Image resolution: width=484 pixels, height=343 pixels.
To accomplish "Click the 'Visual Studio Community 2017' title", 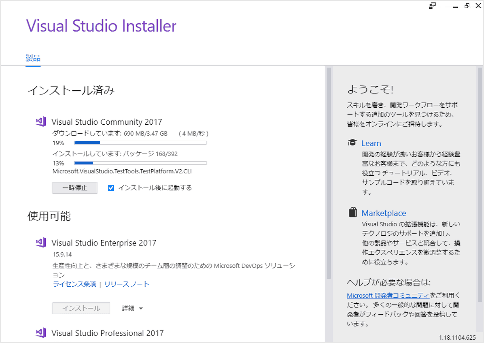I will coord(107,122).
